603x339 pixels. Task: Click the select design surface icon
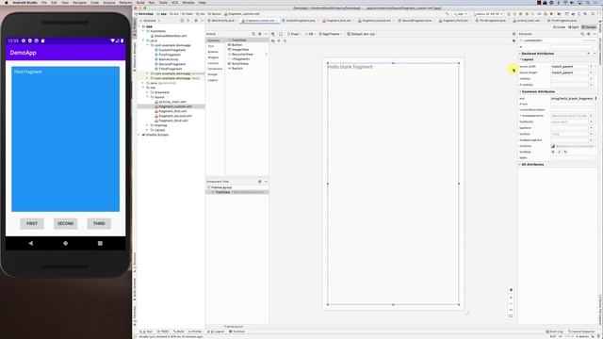point(273,34)
